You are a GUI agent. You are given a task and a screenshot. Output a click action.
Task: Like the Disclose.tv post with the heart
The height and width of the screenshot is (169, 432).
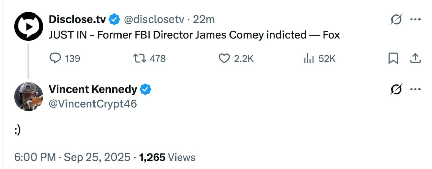click(x=224, y=59)
